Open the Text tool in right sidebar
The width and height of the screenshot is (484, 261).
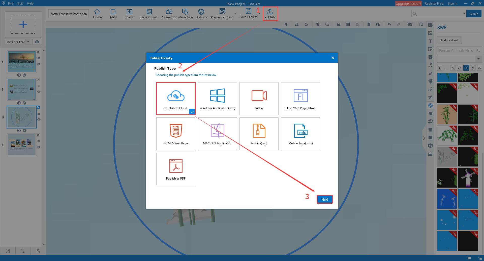point(430,41)
